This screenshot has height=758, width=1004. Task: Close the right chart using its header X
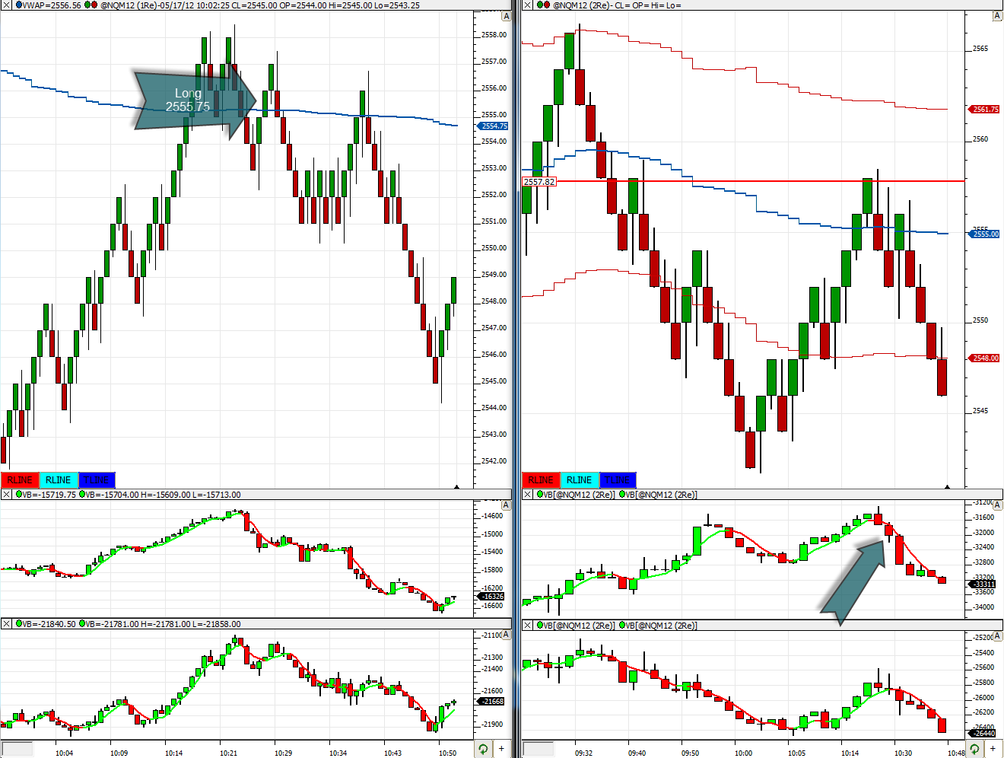click(528, 5)
